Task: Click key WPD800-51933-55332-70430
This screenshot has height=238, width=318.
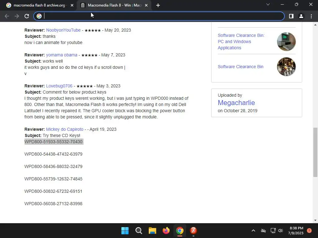Action: (53, 142)
